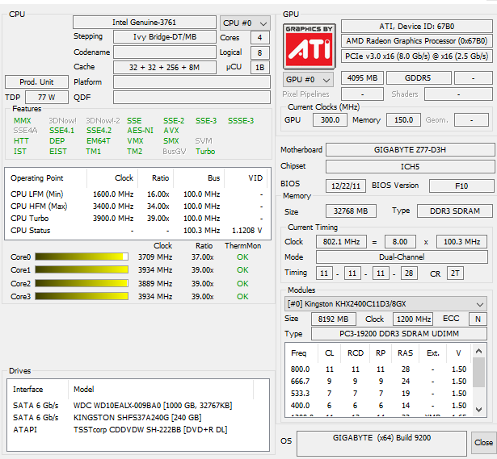Click the 4095 MB video memory field

362,77
